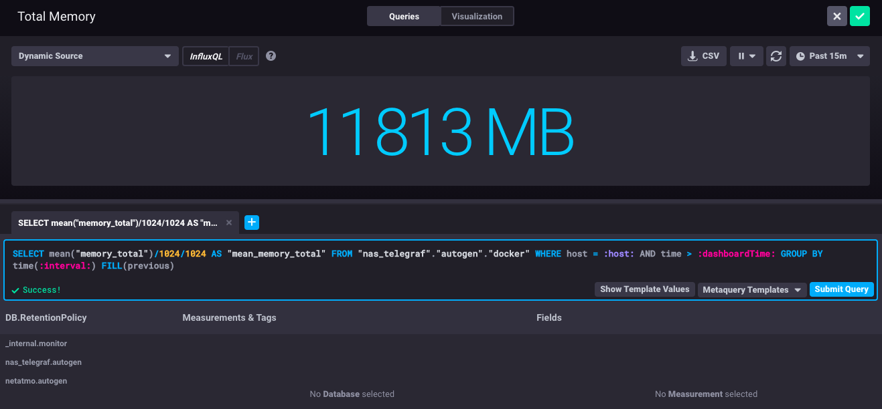Image resolution: width=882 pixels, height=409 pixels.
Task: Click the question mark help icon
Action: click(x=271, y=56)
